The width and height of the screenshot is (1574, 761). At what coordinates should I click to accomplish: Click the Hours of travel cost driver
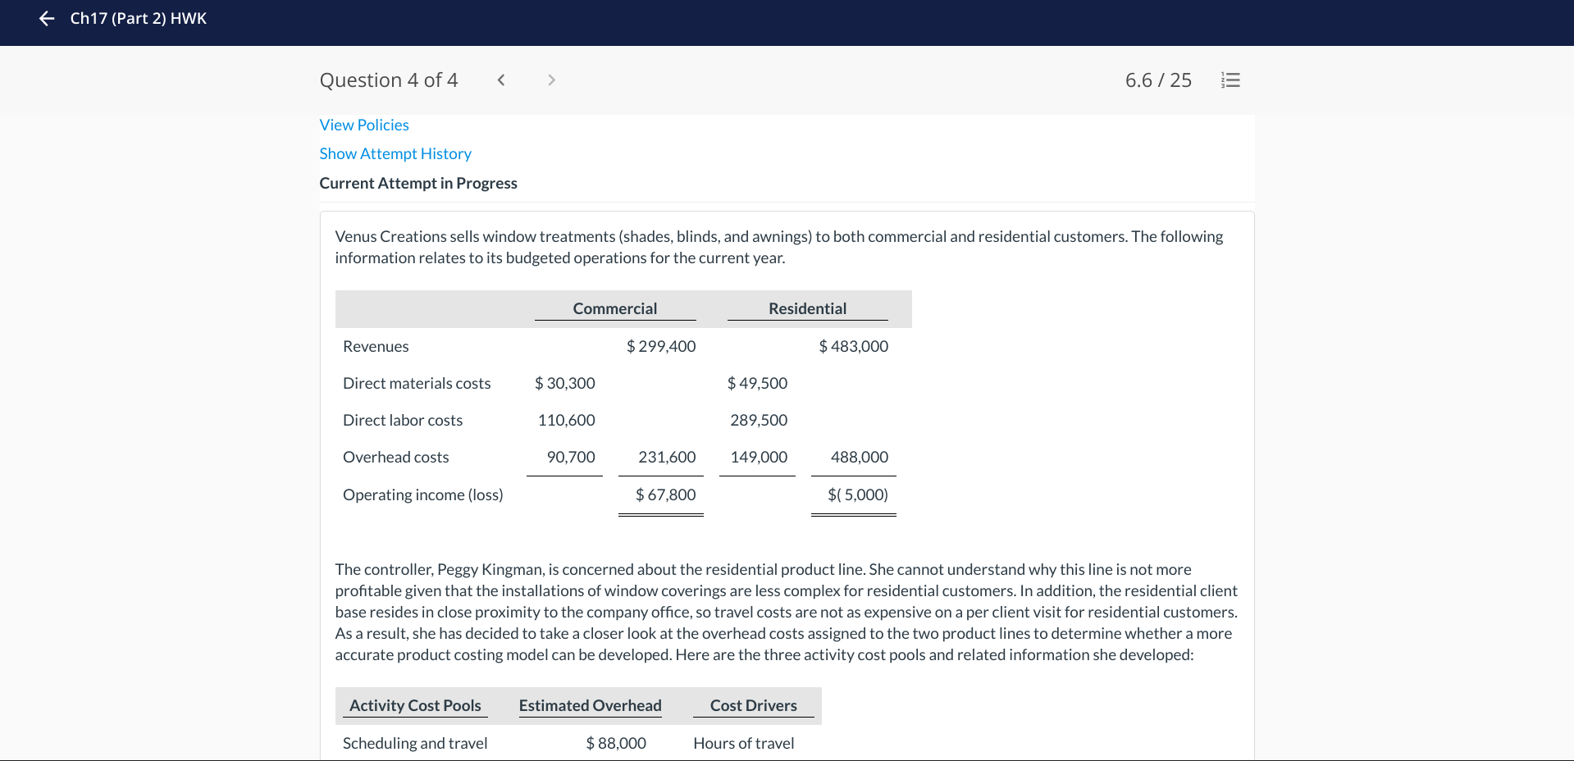coord(744,743)
